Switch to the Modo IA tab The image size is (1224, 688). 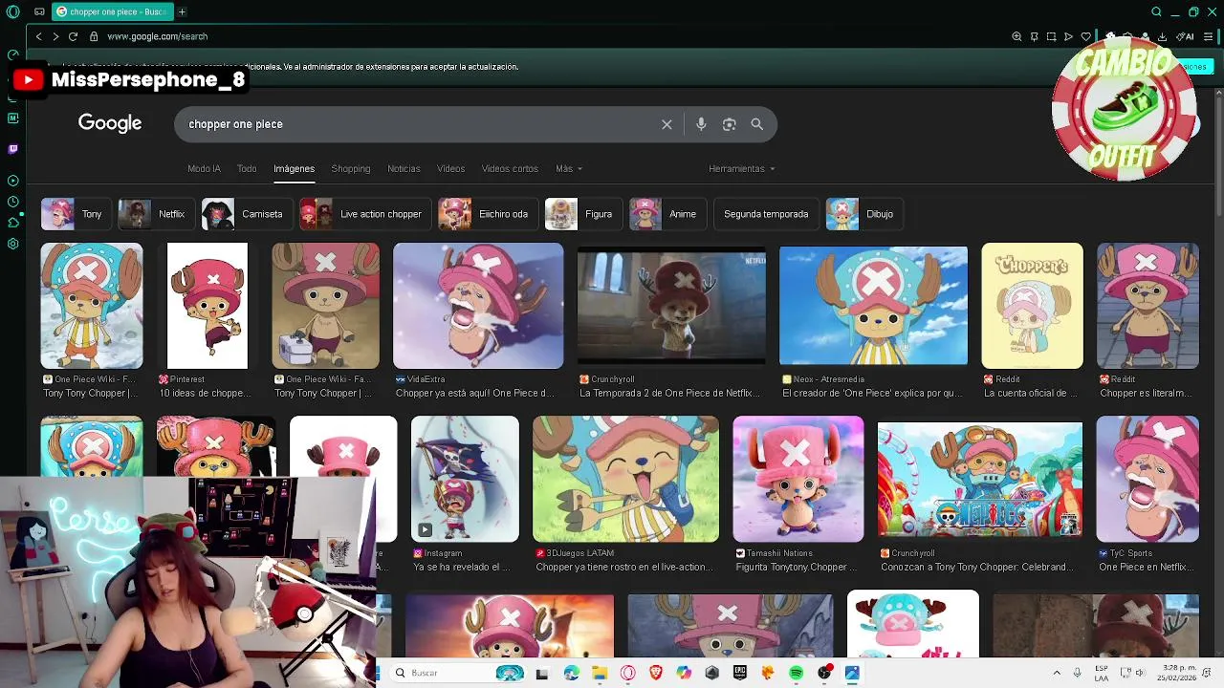tap(204, 168)
